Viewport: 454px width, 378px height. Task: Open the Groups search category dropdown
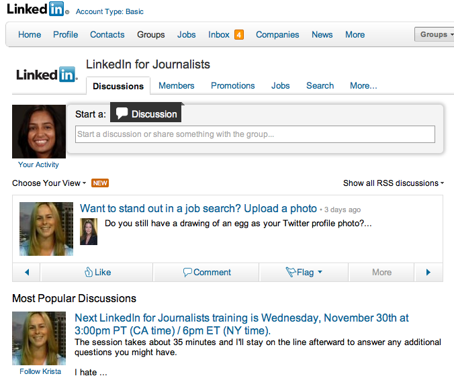pyautogui.click(x=435, y=34)
